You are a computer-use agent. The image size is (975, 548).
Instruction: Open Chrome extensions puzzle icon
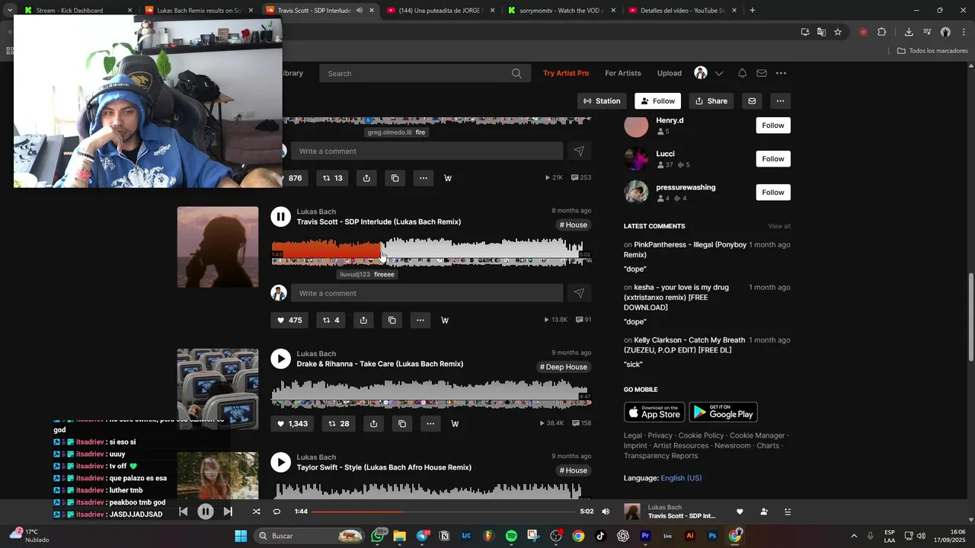[x=882, y=32]
